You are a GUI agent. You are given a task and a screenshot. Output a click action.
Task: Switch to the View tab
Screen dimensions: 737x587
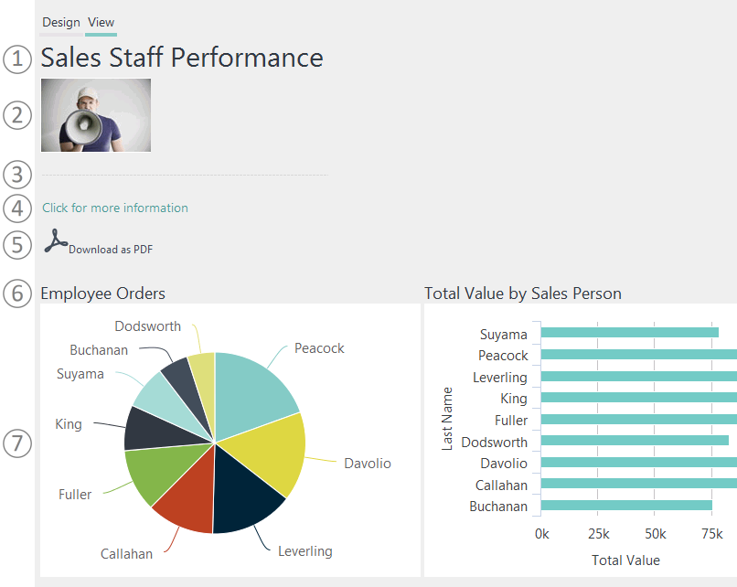tap(101, 22)
